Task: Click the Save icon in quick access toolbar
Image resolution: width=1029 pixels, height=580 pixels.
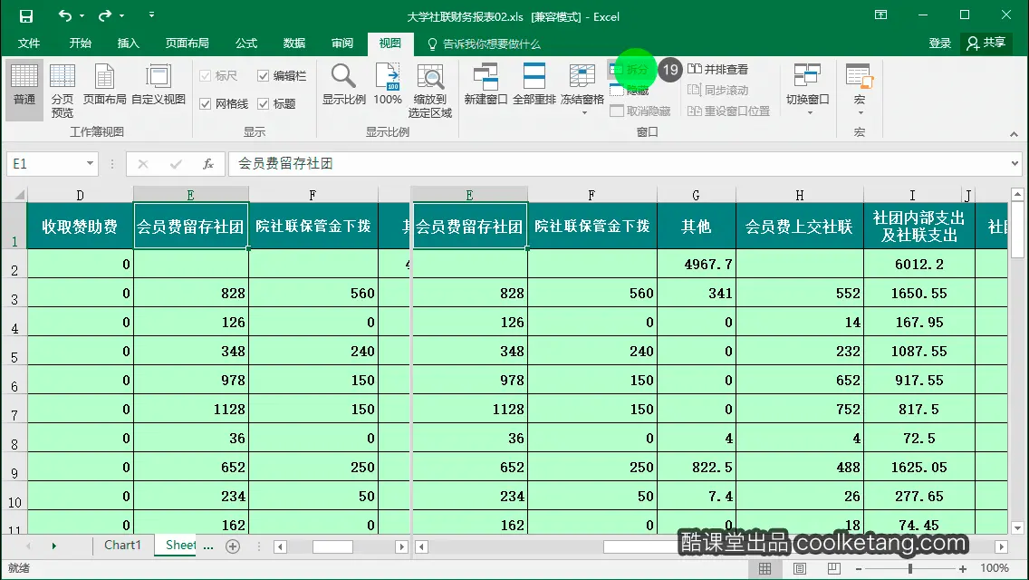Action: pos(25,15)
